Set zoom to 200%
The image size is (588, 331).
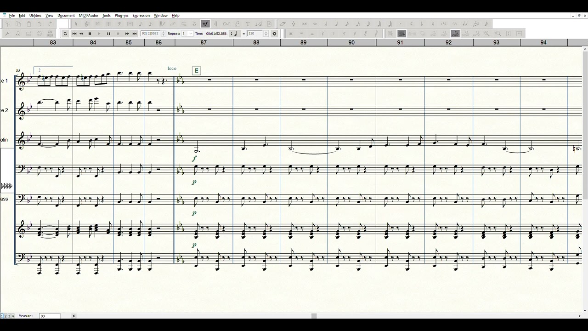pyautogui.click(x=465, y=34)
